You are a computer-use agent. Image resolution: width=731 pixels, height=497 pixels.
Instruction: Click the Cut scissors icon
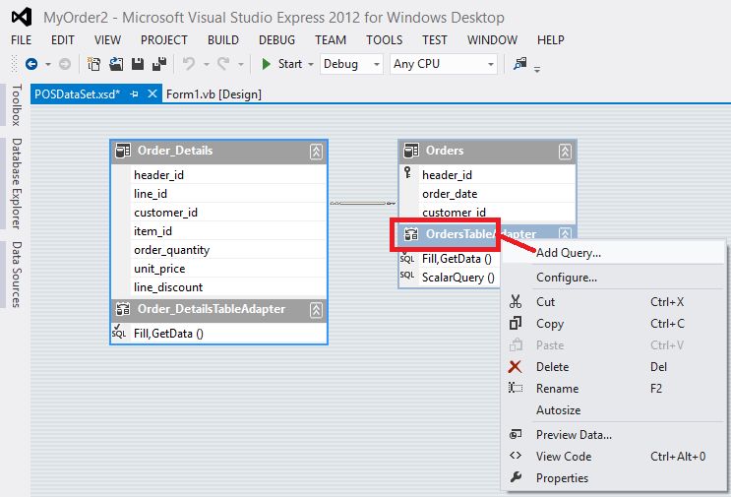click(x=516, y=302)
